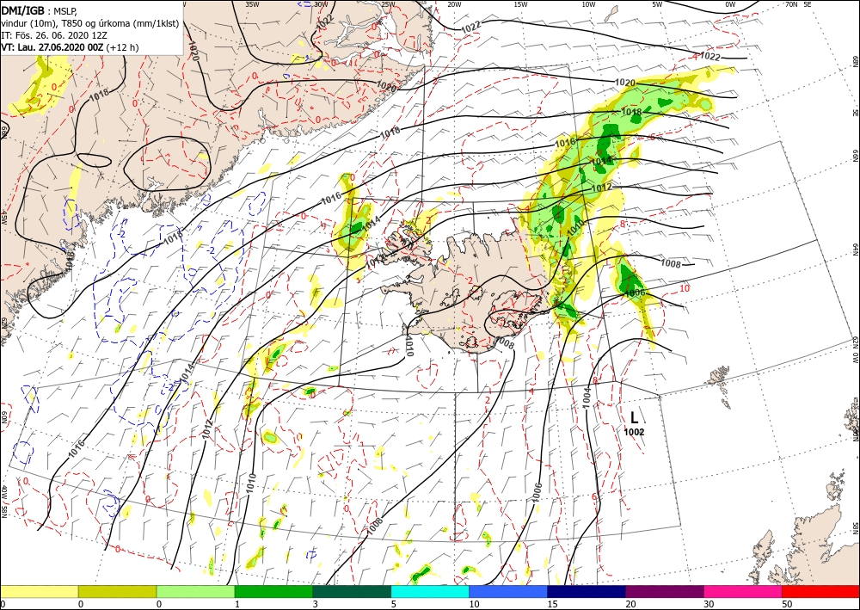The image size is (860, 610).
Task: Click the 'L' low pressure marker
Action: [x=635, y=417]
